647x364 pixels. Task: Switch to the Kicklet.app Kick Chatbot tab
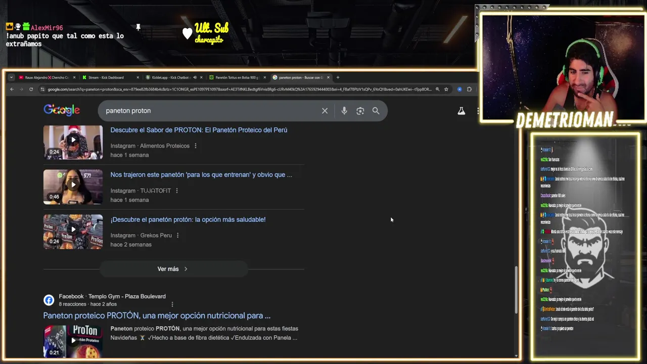pyautogui.click(x=173, y=77)
